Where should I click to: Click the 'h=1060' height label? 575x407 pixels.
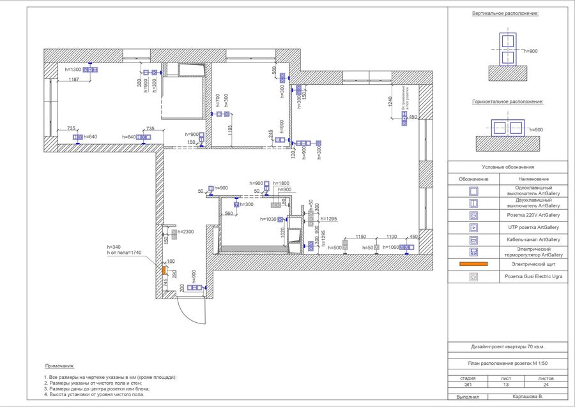(391, 247)
